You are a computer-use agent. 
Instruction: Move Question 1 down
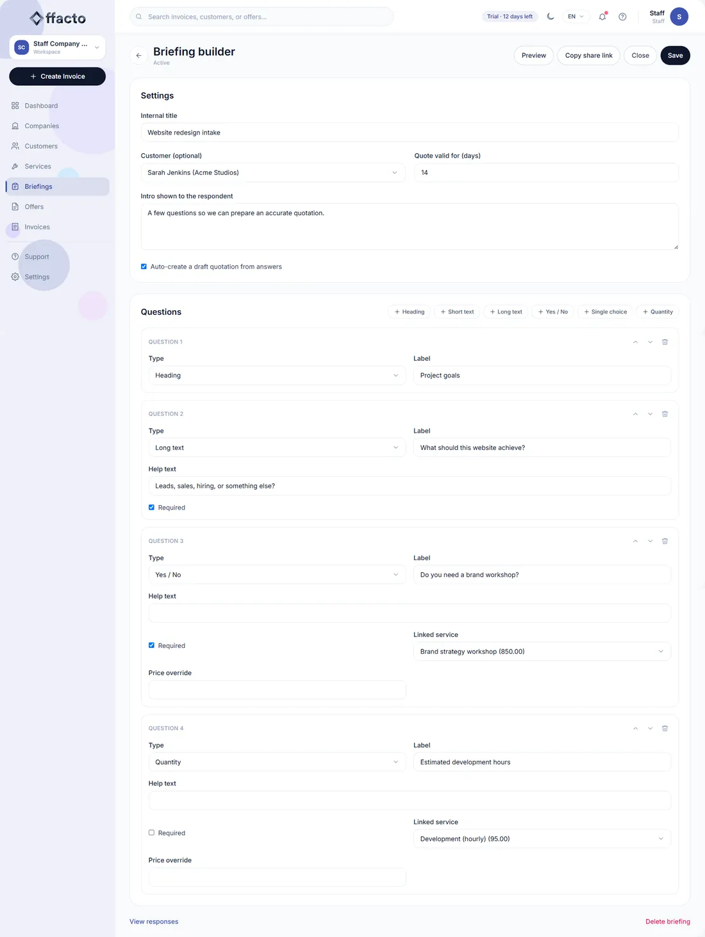(650, 342)
